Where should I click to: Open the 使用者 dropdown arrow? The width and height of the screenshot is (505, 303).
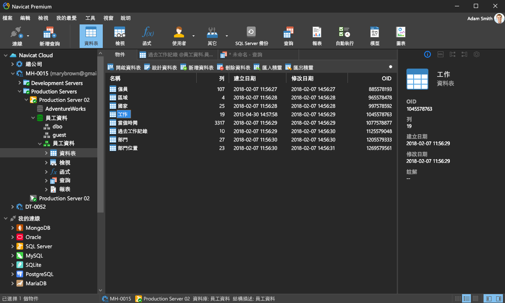(x=194, y=36)
